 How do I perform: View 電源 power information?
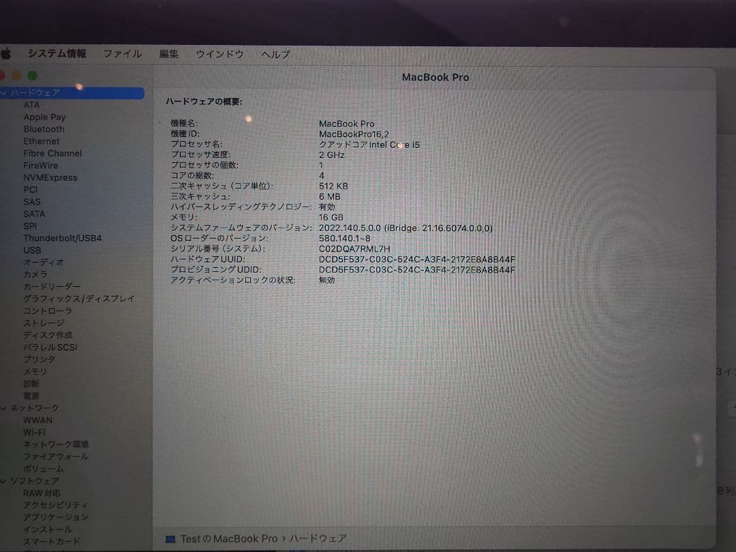click(x=31, y=395)
